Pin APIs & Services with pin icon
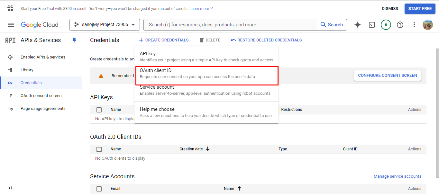This screenshot has width=439, height=196. (x=74, y=40)
